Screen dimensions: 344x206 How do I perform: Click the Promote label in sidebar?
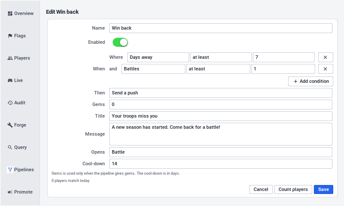[23, 192]
